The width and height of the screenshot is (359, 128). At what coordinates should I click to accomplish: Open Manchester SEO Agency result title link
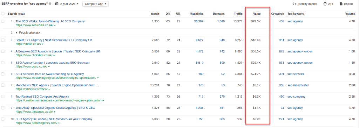[57, 85]
